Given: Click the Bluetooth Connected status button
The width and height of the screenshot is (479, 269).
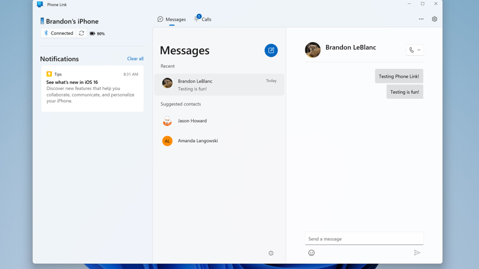Looking at the screenshot, I should click(58, 33).
